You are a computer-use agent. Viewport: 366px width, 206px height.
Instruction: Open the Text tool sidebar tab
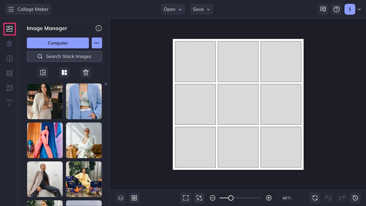coord(10,102)
